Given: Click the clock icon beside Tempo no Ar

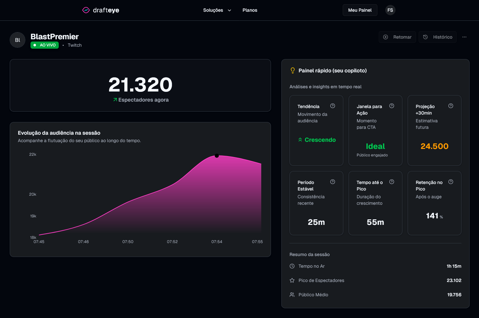Looking at the screenshot, I should 292,266.
